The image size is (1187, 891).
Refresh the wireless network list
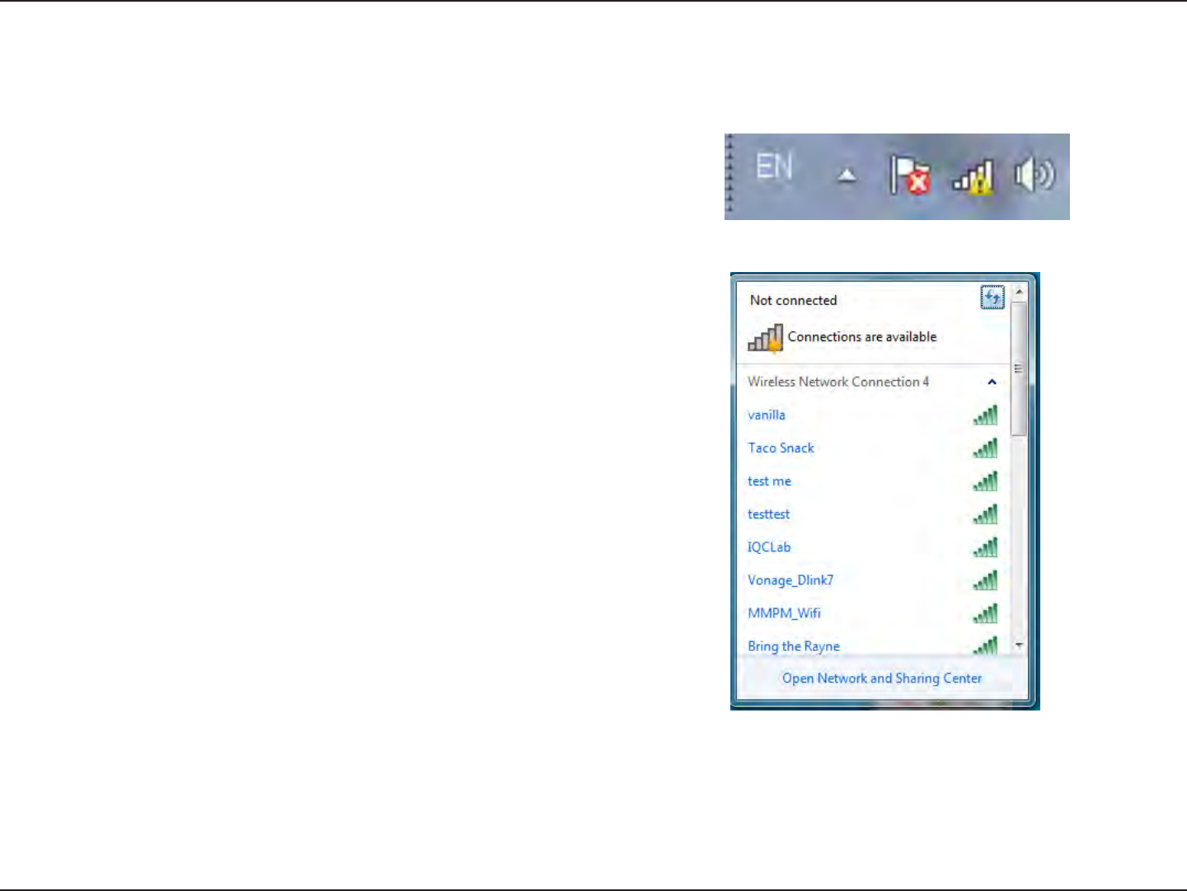(x=992, y=298)
